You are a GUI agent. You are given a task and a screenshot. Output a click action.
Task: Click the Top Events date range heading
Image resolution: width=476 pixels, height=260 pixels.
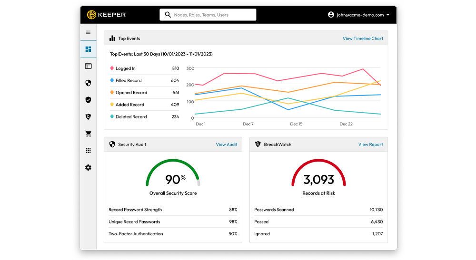161,54
